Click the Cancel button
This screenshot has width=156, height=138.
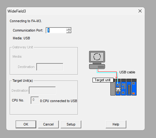tap(48, 124)
